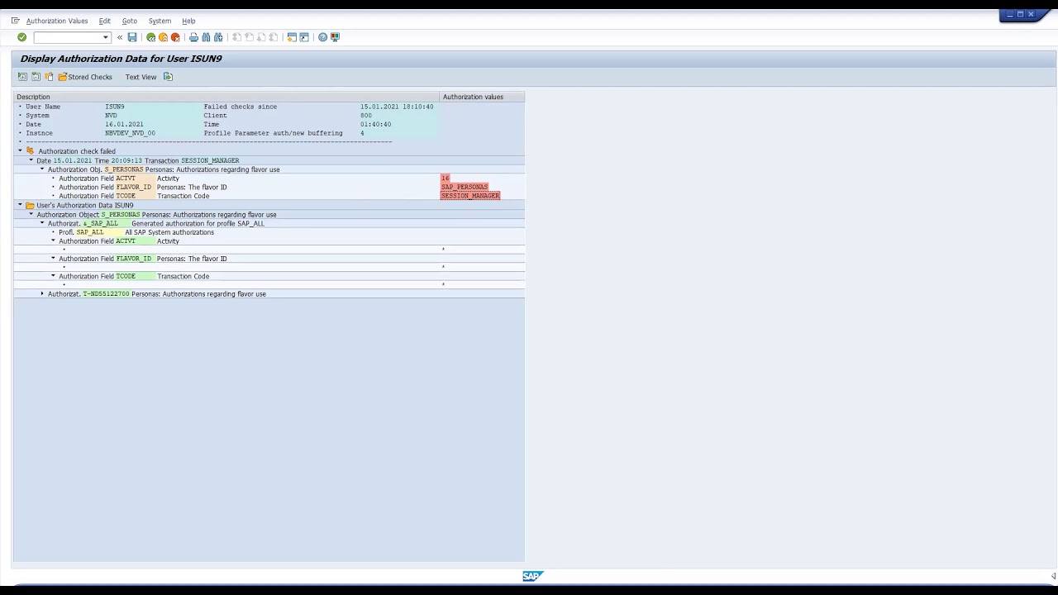Click the Description column header
Image resolution: width=1058 pixels, height=595 pixels.
[x=226, y=97]
